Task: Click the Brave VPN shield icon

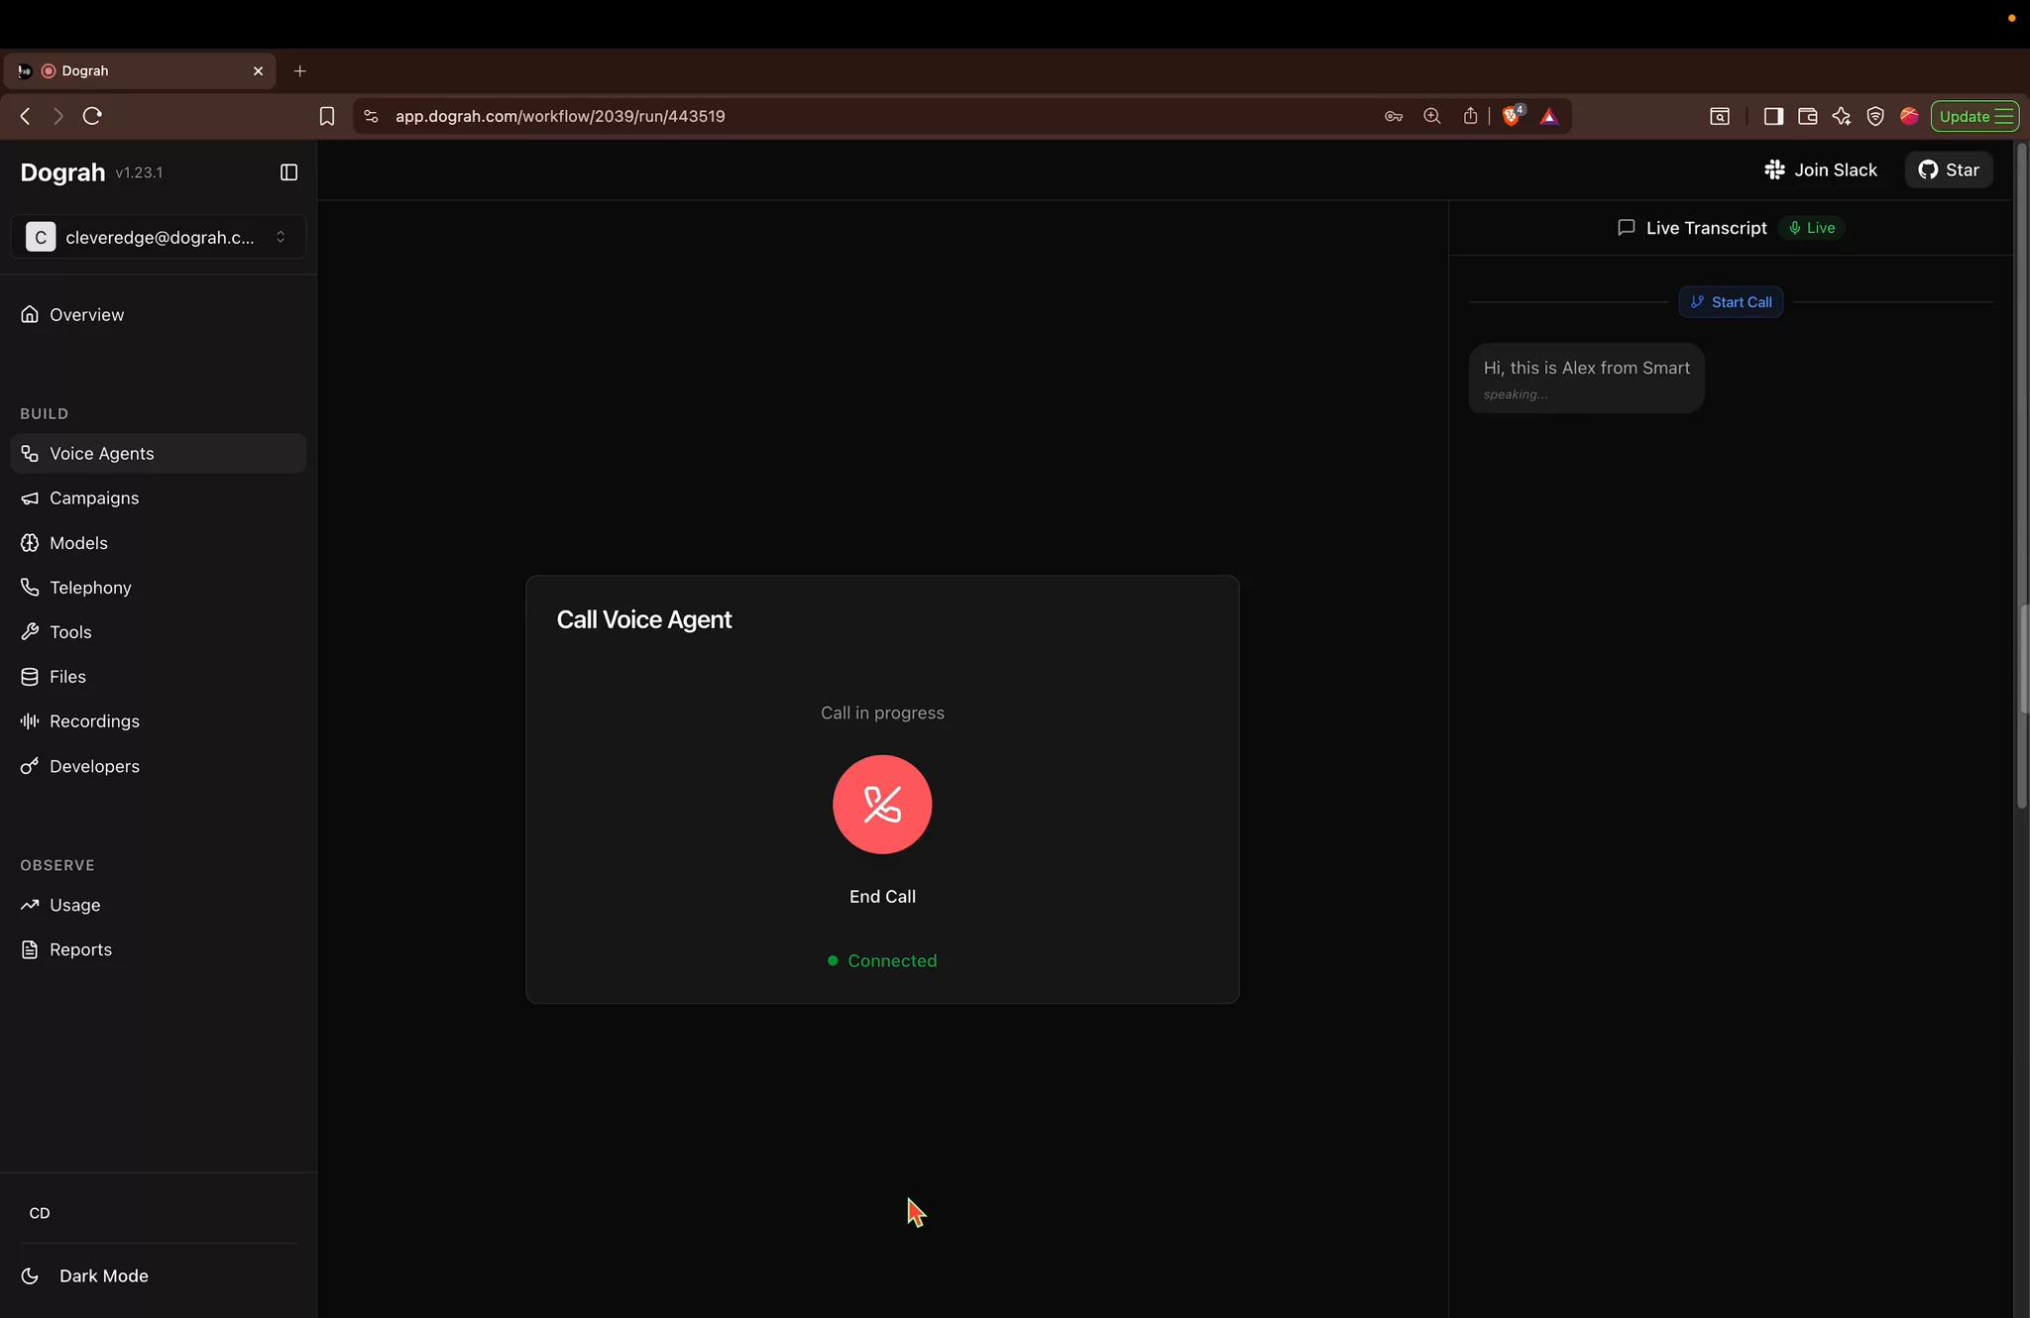Action: click(x=1874, y=116)
